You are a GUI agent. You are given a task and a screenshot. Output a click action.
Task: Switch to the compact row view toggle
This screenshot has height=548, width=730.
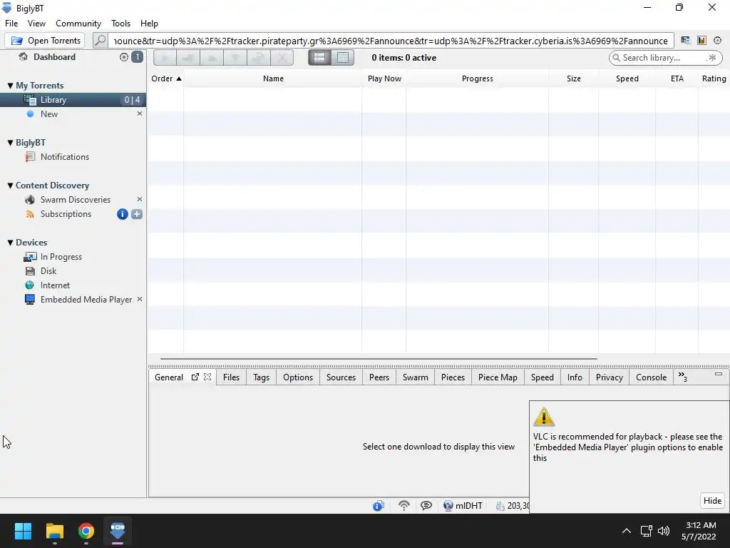pos(343,58)
